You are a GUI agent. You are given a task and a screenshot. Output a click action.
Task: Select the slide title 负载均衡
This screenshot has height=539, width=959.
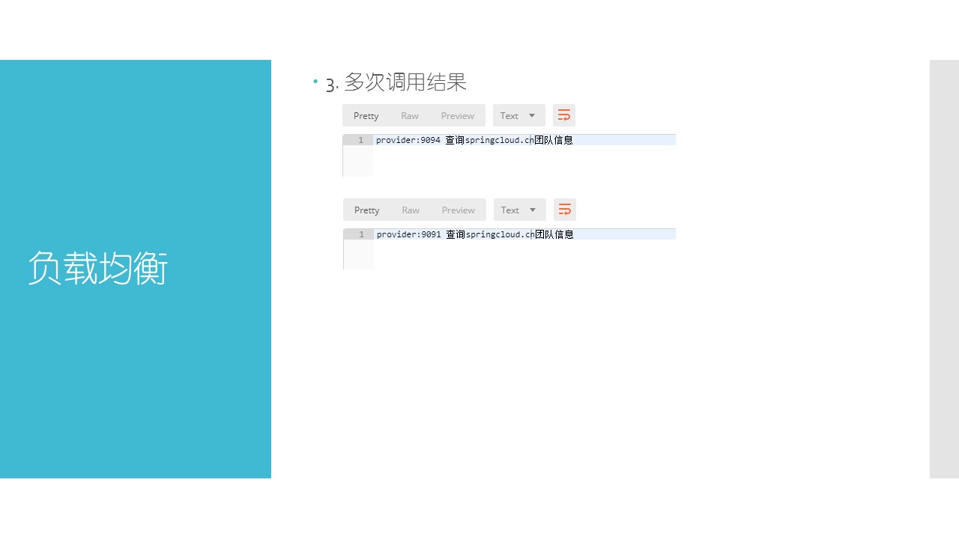(98, 268)
